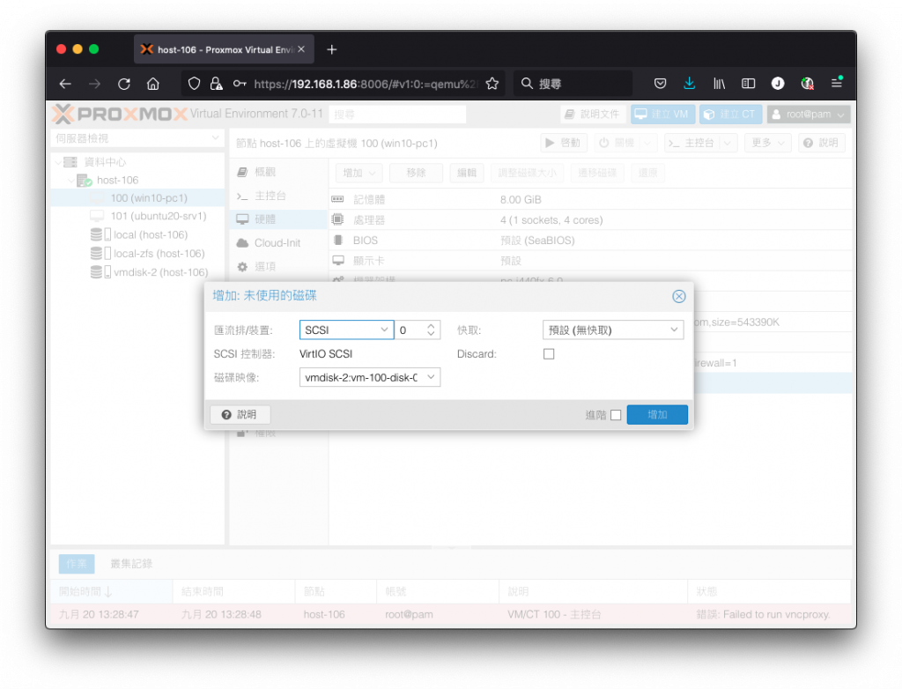Open the VM 硬體 hardware section

278,219
